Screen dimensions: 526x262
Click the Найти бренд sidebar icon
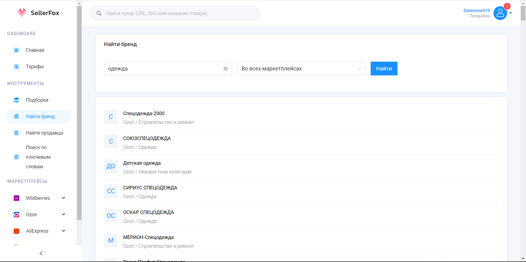(16, 116)
